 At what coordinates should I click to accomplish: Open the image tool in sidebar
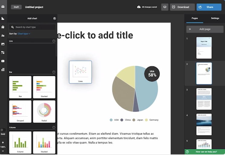pos(3,44)
